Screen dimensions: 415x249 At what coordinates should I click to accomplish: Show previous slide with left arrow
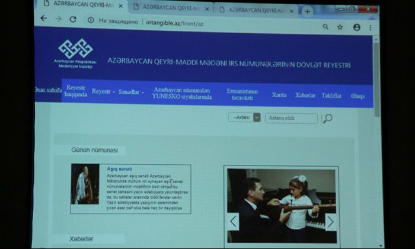pos(233,222)
